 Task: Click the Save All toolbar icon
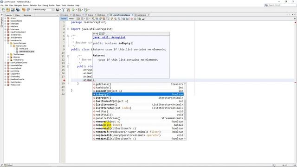tap(18, 10)
